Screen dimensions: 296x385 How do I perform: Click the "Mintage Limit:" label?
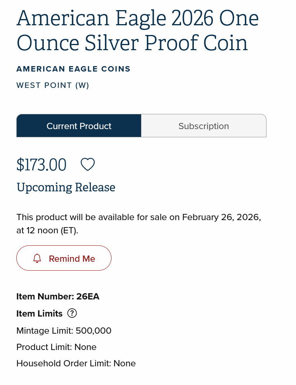[x=45, y=331]
